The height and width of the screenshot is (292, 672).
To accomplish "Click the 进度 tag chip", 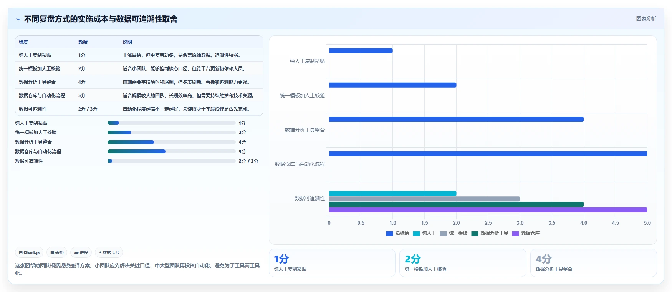I will coord(81,252).
